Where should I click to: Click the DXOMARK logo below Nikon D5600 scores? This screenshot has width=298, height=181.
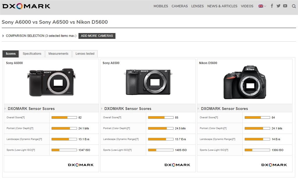pyautogui.click(x=274, y=164)
